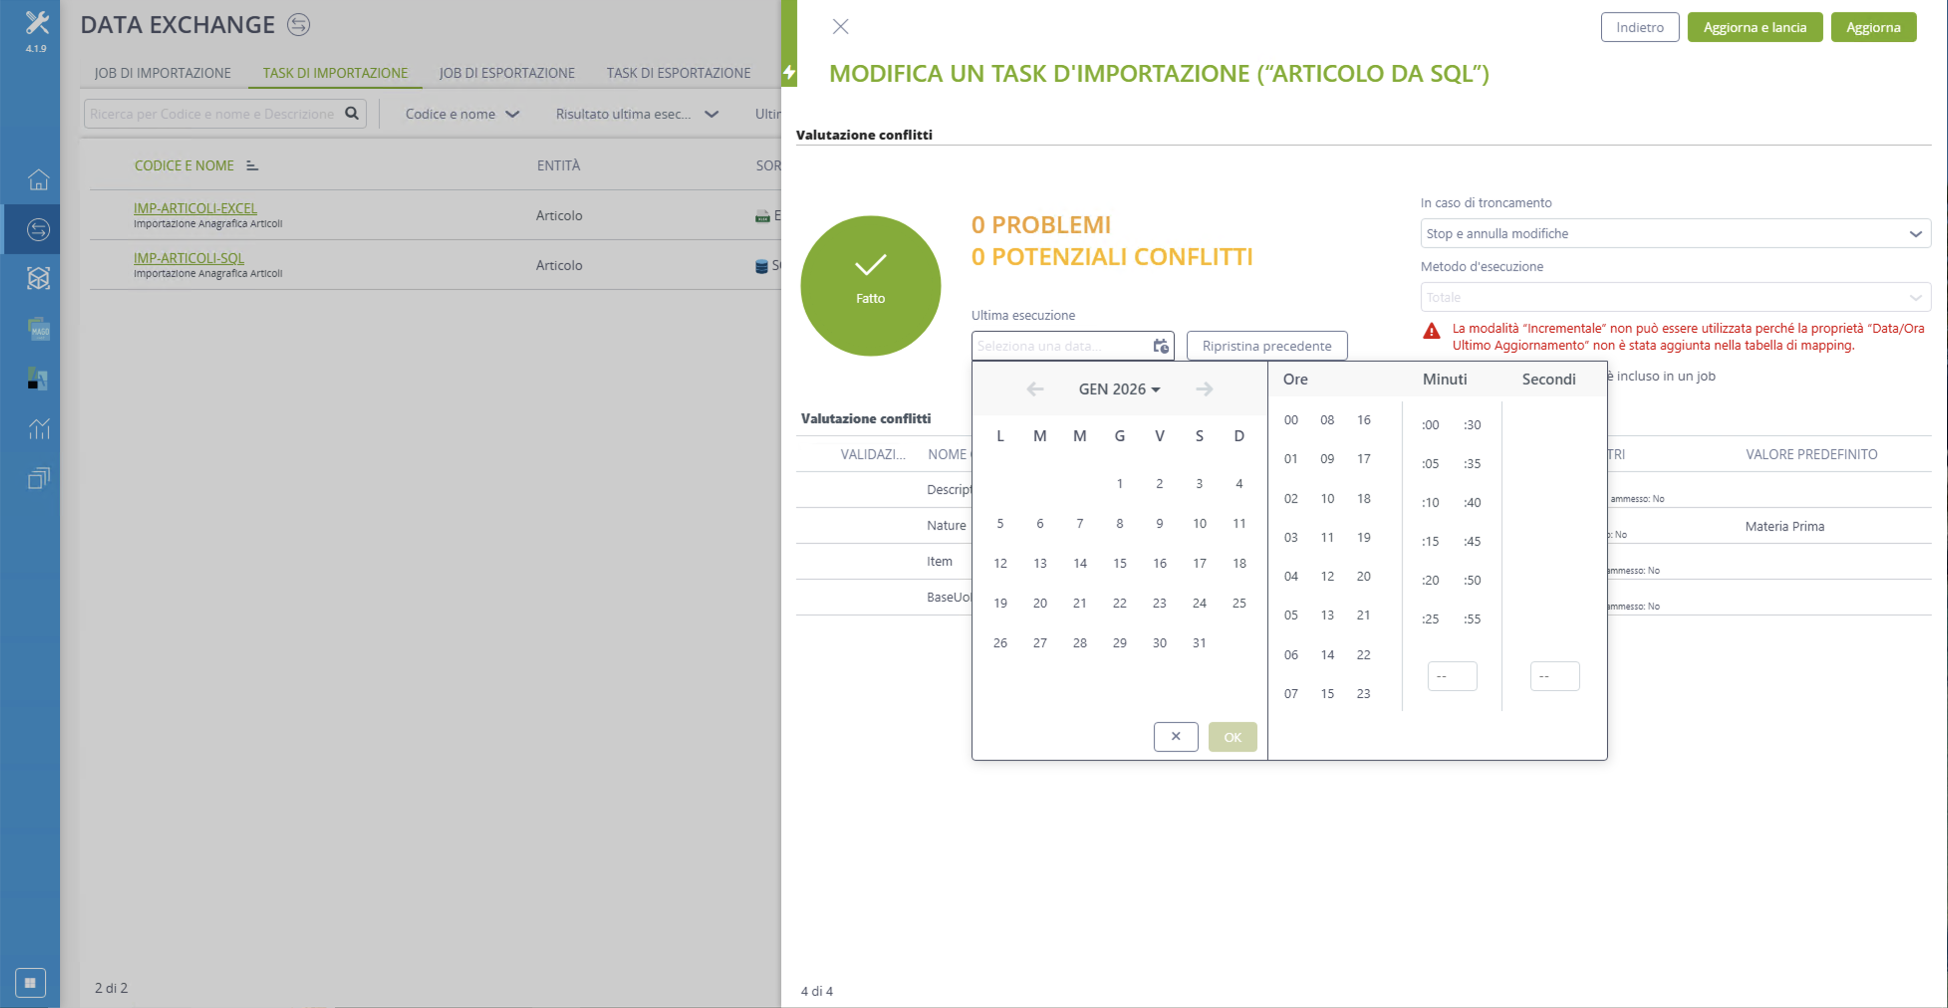The image size is (1948, 1008).
Task: Select day 31 in calendar
Action: [1199, 643]
